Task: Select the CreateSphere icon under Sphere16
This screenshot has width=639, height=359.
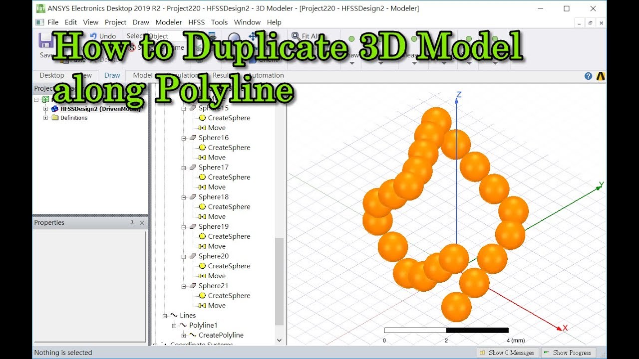Action: 202,148
